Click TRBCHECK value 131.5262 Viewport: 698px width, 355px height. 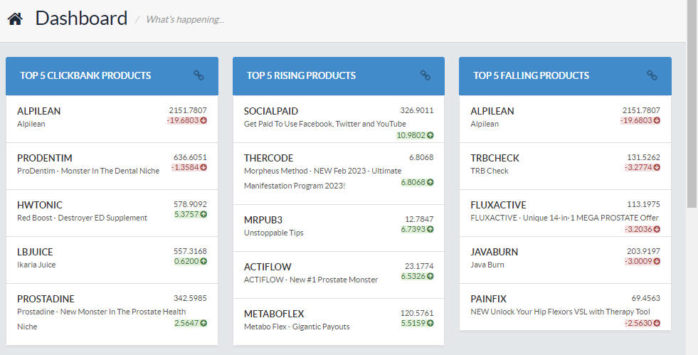pos(643,157)
